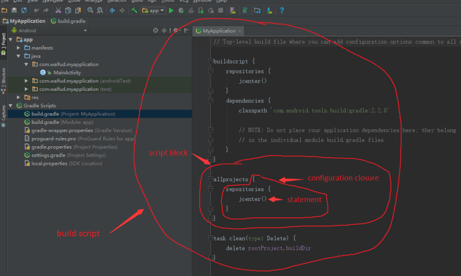Fold the dependencies block in gutter
The width and height of the screenshot is (461, 276).
[x=211, y=101]
